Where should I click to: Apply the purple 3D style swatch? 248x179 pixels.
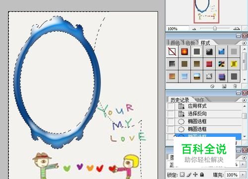pyautogui.click(x=222, y=76)
